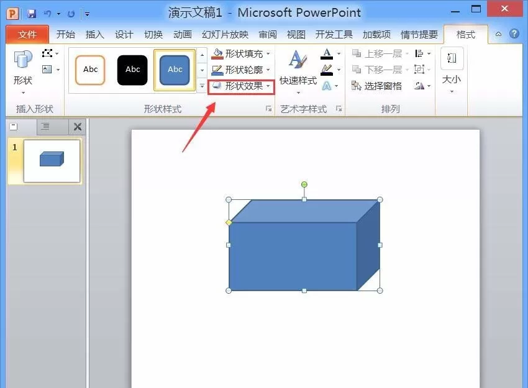Open the Shapes gallery button
528x388 pixels.
pyautogui.click(x=23, y=71)
